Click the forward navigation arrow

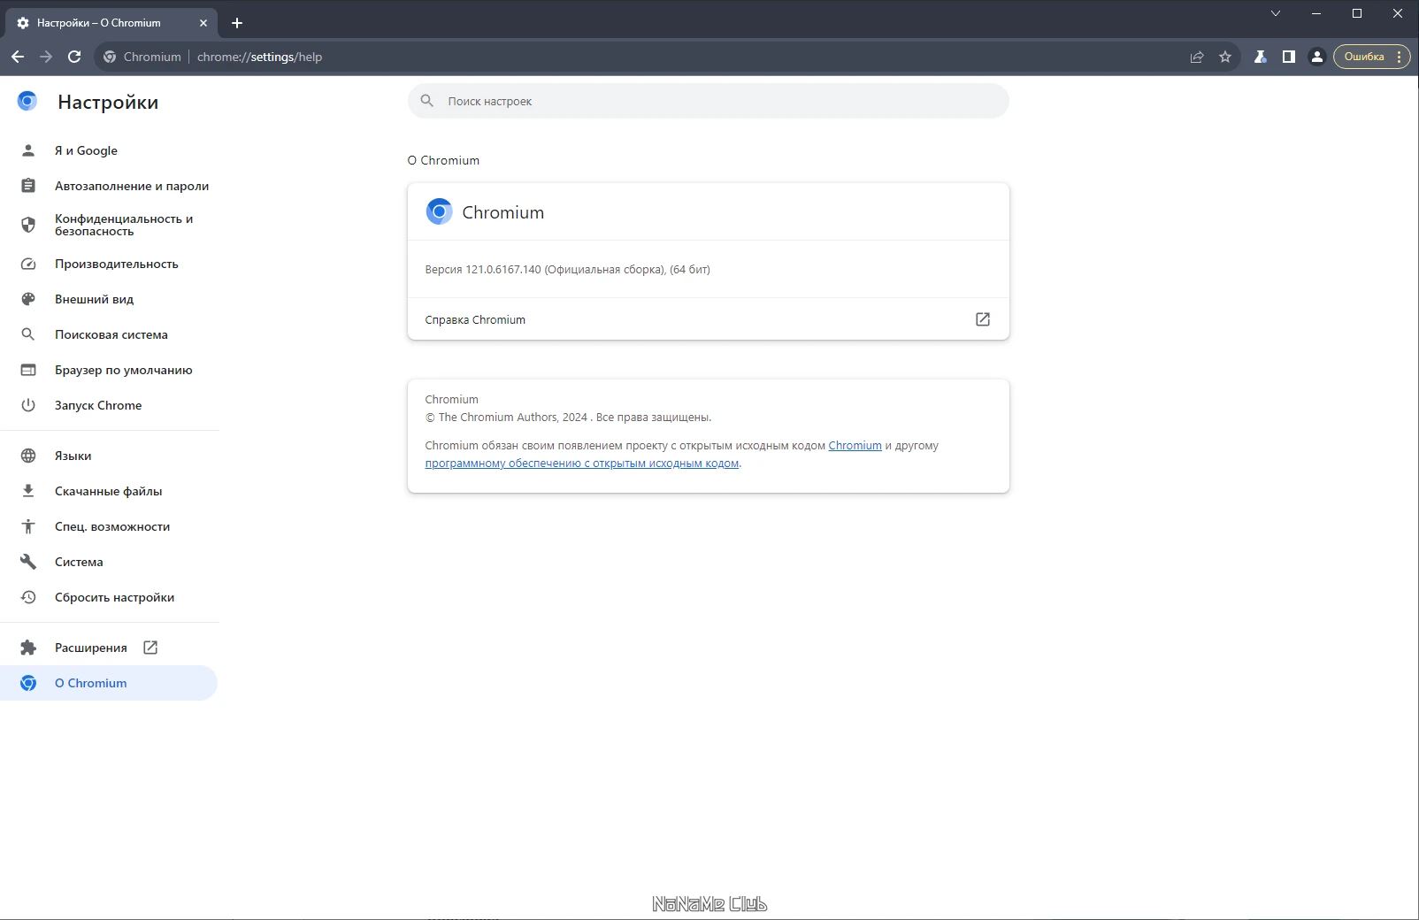tap(46, 57)
